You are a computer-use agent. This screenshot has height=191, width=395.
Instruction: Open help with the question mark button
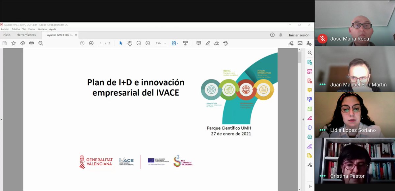272,35
